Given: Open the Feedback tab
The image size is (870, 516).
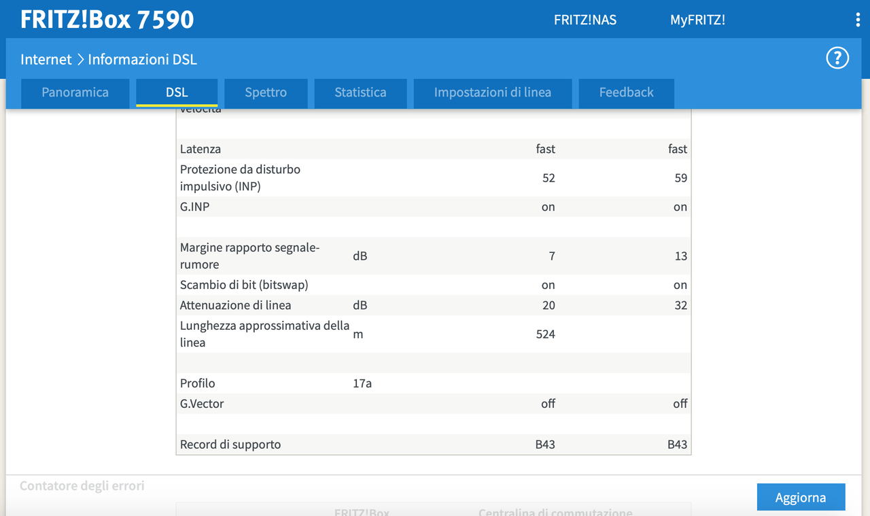Looking at the screenshot, I should click(626, 92).
